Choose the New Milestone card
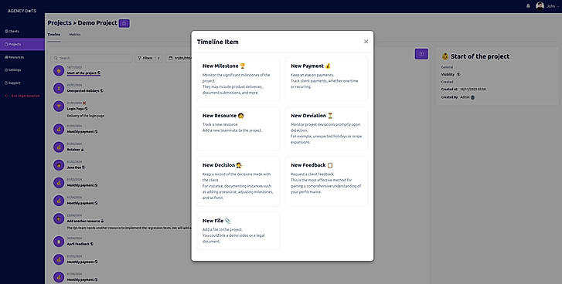 tap(238, 79)
